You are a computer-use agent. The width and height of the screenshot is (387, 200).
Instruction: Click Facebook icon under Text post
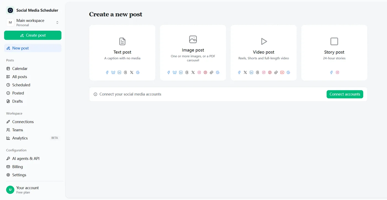(x=107, y=72)
